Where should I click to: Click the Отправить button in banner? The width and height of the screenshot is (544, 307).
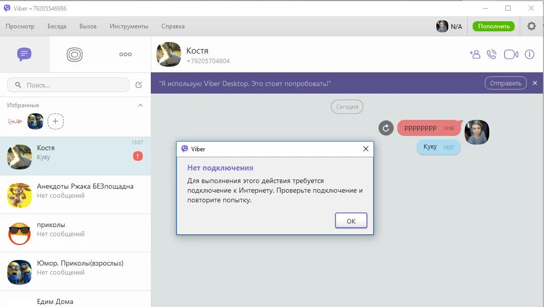(506, 83)
